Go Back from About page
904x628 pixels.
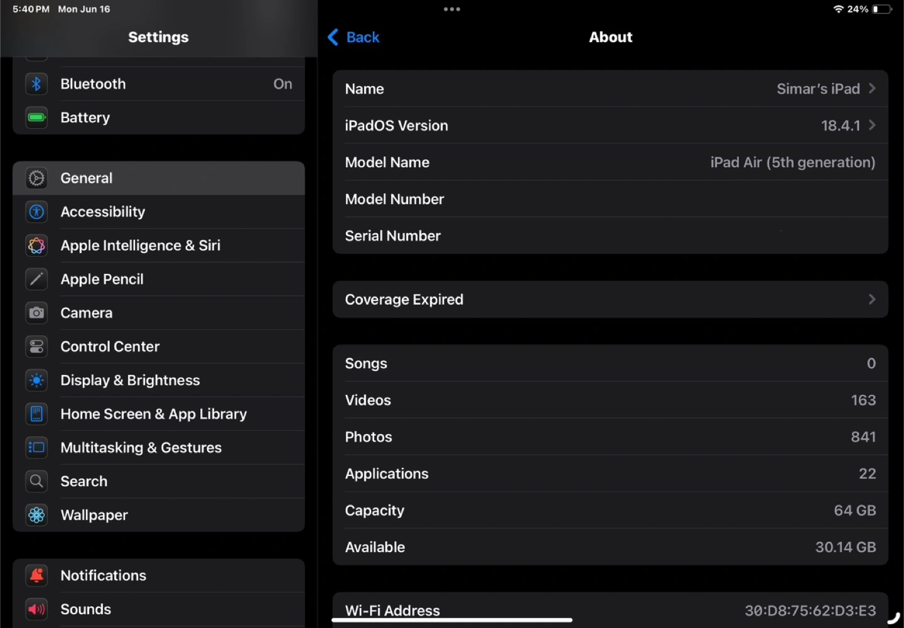pyautogui.click(x=353, y=37)
